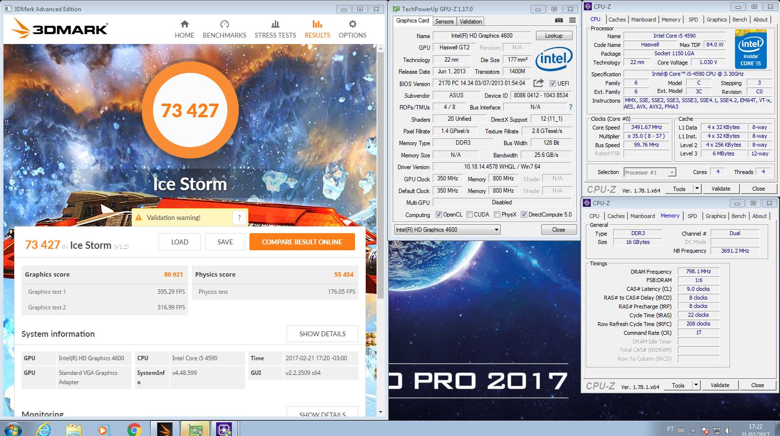780x436 pixels.
Task: Switch to the GPU-Z taskbar button
Action: [x=195, y=429]
